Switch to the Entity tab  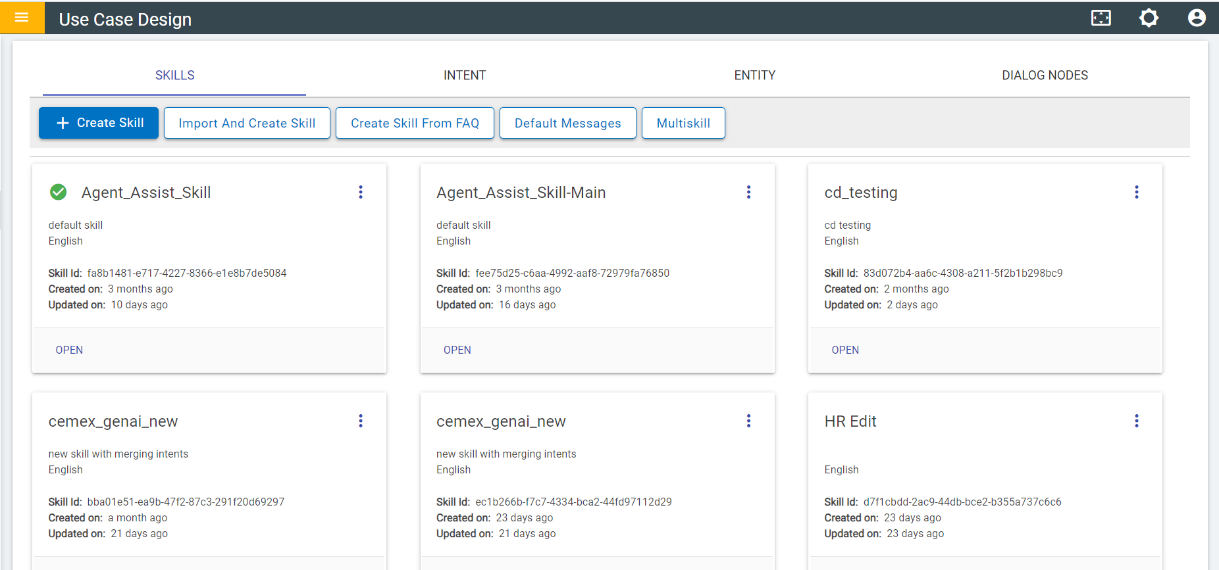(x=754, y=76)
